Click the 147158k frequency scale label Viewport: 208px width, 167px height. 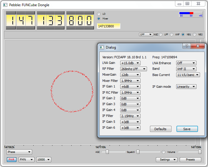[x=196, y=147]
